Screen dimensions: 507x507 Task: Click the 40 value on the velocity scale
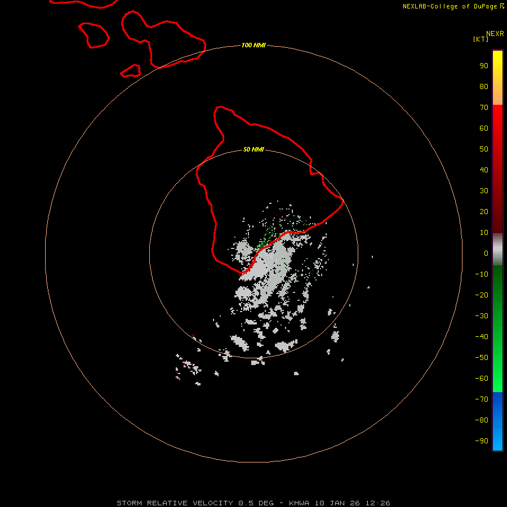tap(484, 170)
